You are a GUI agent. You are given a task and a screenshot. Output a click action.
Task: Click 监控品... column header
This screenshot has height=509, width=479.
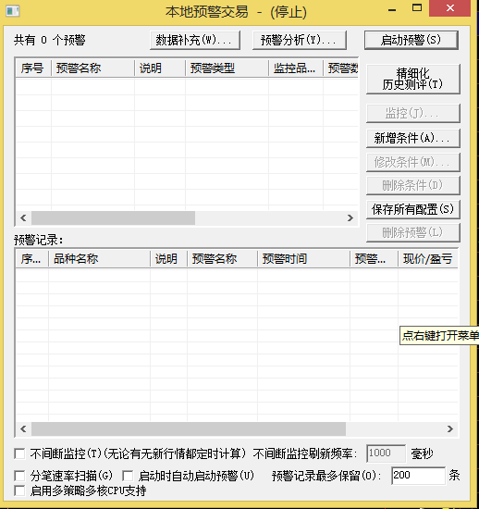296,68
